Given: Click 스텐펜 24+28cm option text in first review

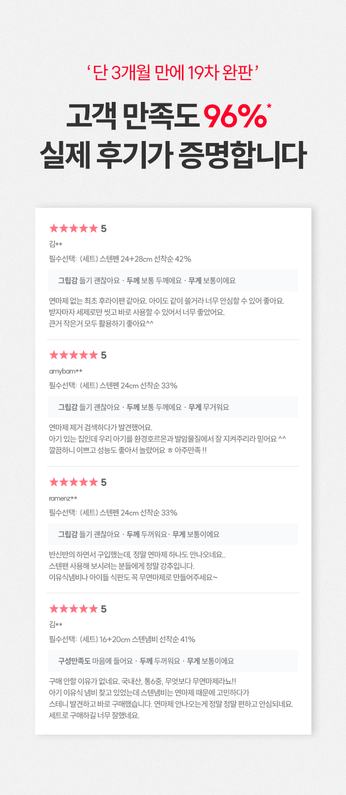Looking at the screenshot, I should coord(120,259).
